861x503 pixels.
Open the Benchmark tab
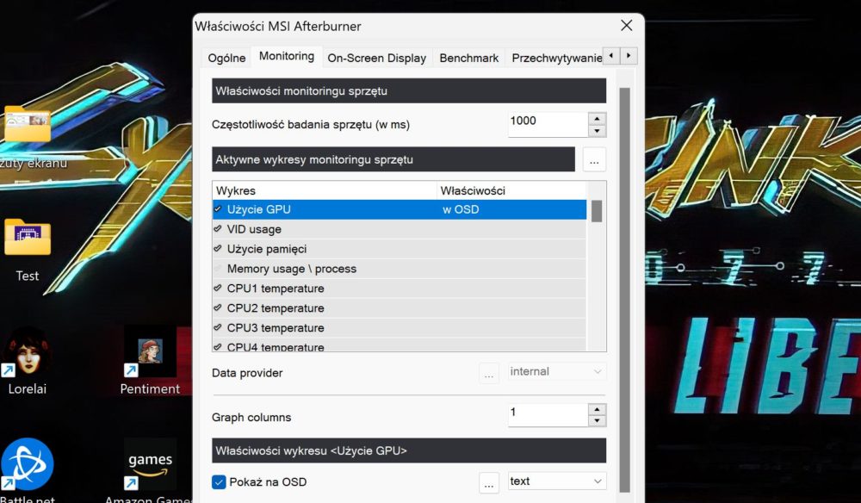(x=469, y=58)
